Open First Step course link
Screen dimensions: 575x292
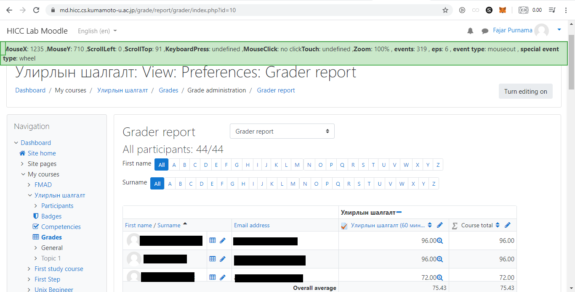pos(47,279)
